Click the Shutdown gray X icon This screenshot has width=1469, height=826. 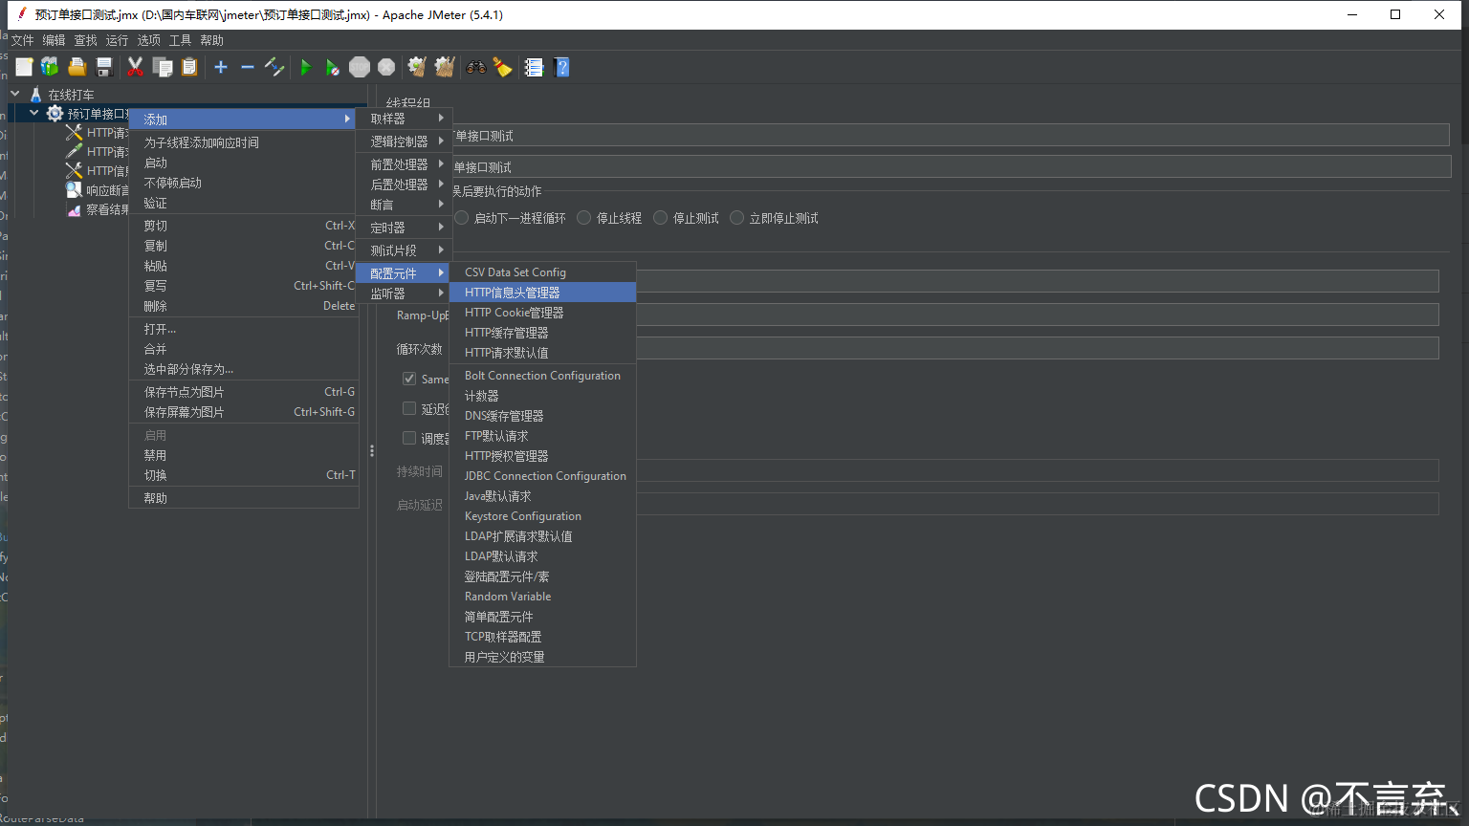click(386, 67)
